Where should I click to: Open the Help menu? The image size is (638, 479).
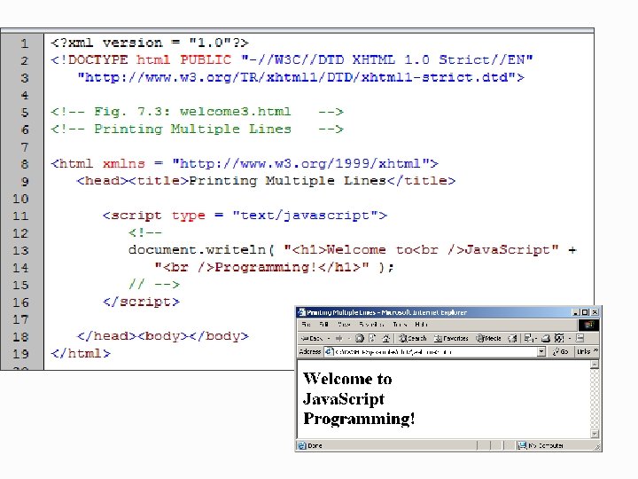(421, 325)
